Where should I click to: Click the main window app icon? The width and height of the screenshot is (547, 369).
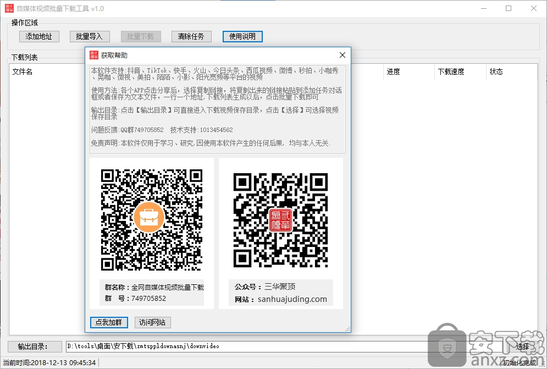pyautogui.click(x=9, y=8)
